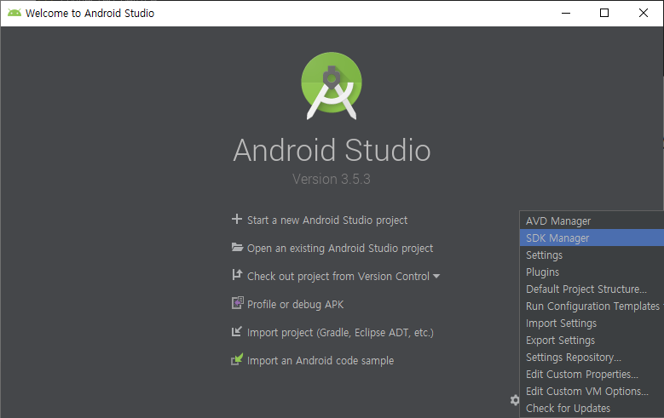Open Settings Repository... entry

click(x=592, y=357)
